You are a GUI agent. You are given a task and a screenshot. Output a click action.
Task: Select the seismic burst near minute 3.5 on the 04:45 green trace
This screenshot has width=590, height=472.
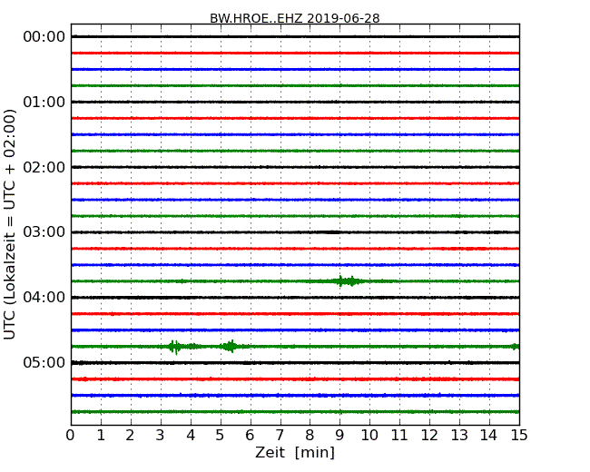tap(175, 347)
